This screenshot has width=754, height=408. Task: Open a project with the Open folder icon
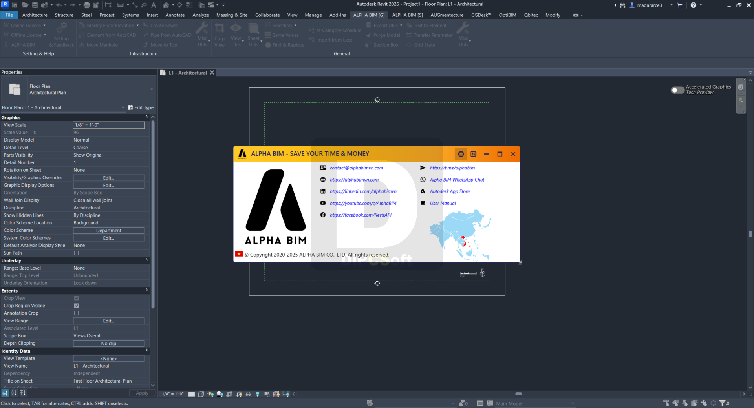tap(25, 5)
